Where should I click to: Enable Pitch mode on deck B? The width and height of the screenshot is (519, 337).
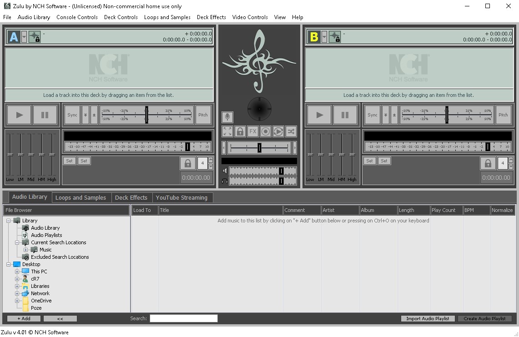point(503,115)
